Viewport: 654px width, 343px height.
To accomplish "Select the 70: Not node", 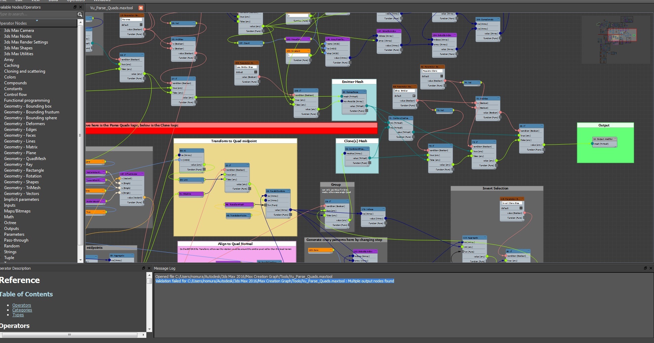I will tap(444, 110).
